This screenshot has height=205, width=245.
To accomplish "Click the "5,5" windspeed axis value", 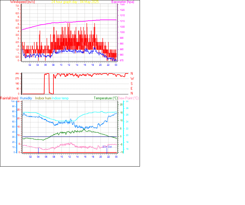I will pyautogui.click(x=17, y=20).
